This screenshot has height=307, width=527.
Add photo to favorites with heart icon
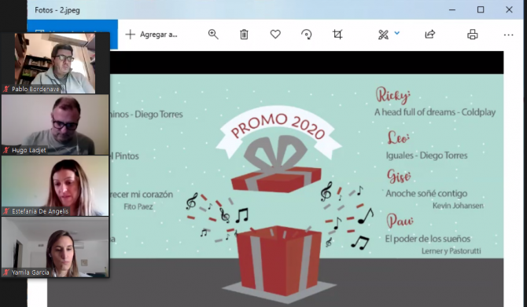click(x=275, y=35)
